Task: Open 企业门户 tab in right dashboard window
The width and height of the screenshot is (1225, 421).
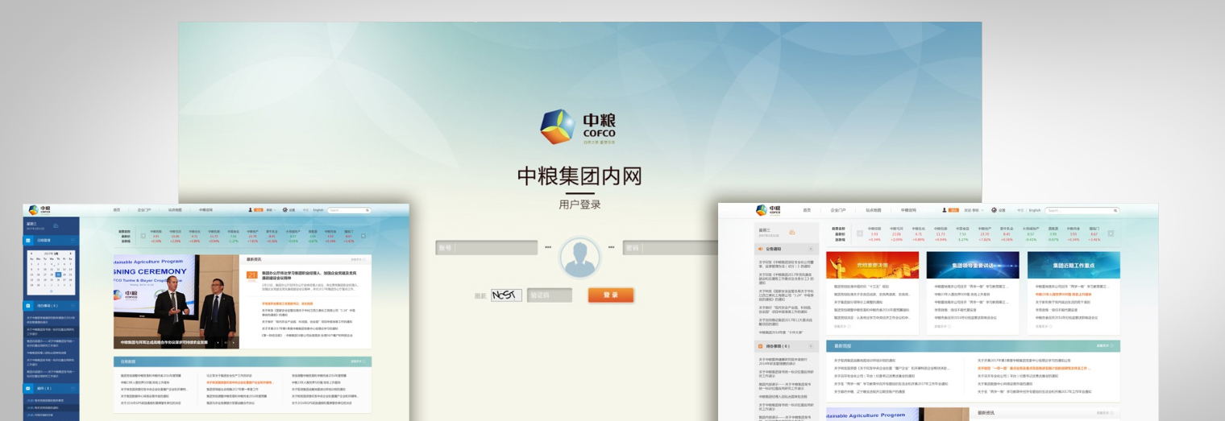Action: point(838,210)
